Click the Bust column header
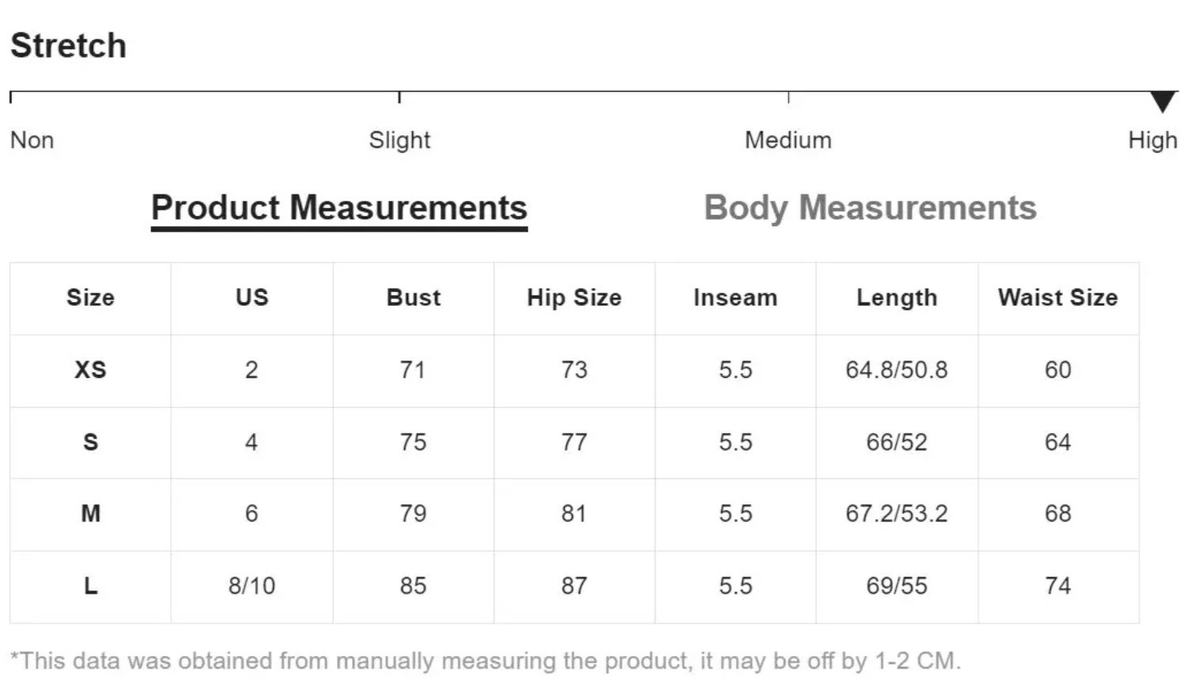This screenshot has width=1180, height=694. [413, 298]
